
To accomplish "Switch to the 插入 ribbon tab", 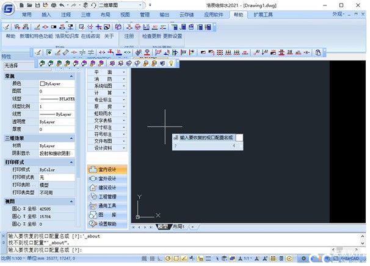I will point(46,13).
